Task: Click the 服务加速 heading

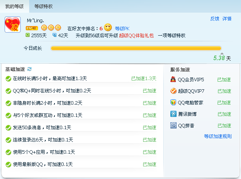Action: (x=180, y=69)
